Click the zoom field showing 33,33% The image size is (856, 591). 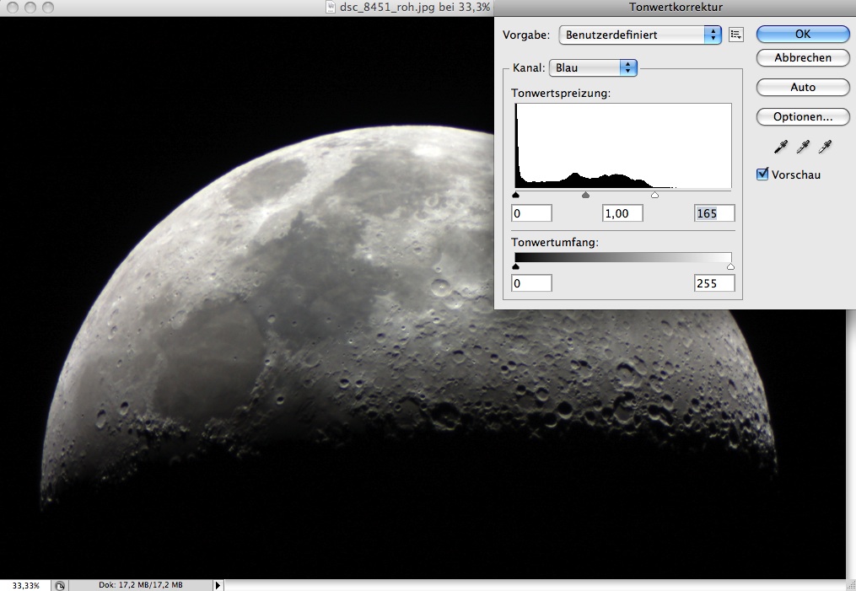tap(25, 586)
